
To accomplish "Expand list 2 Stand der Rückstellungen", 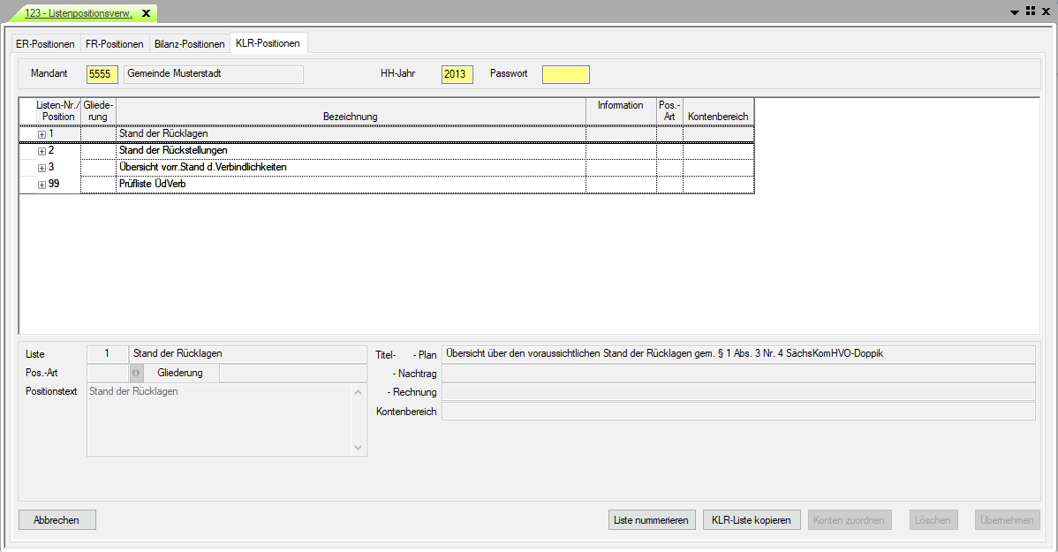I will tap(42, 151).
